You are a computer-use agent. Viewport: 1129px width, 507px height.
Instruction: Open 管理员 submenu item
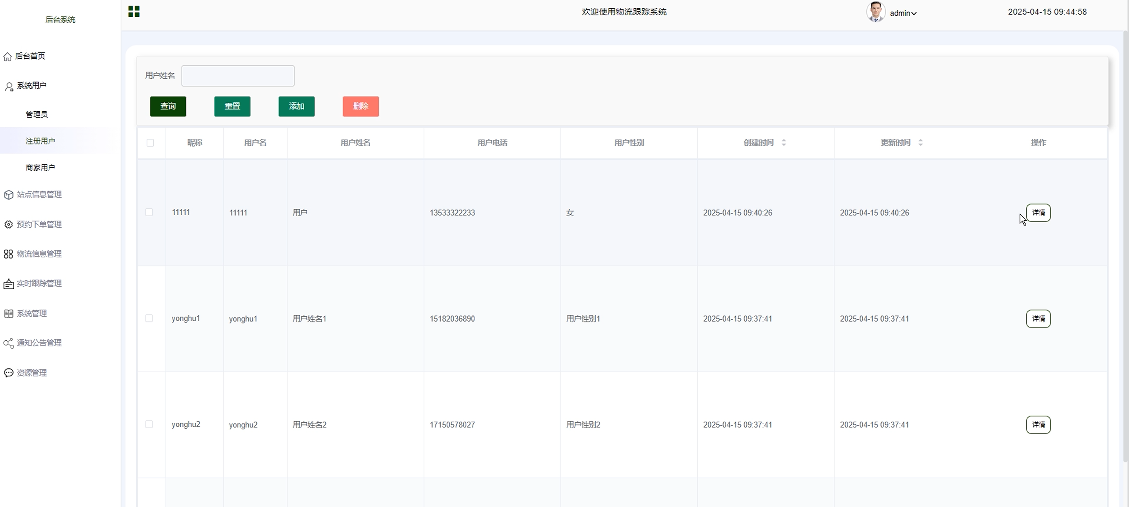(x=37, y=115)
